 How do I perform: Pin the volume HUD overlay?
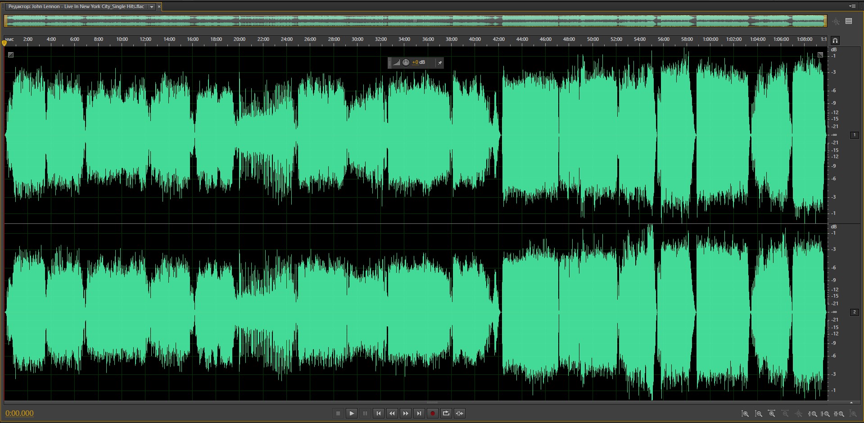pos(440,62)
